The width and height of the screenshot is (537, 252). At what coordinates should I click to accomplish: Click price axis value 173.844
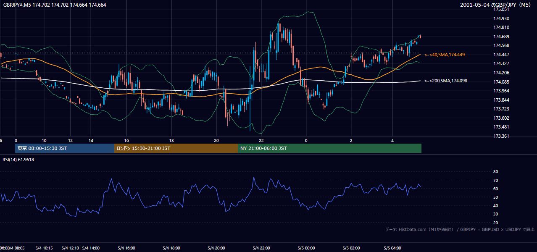(501, 100)
